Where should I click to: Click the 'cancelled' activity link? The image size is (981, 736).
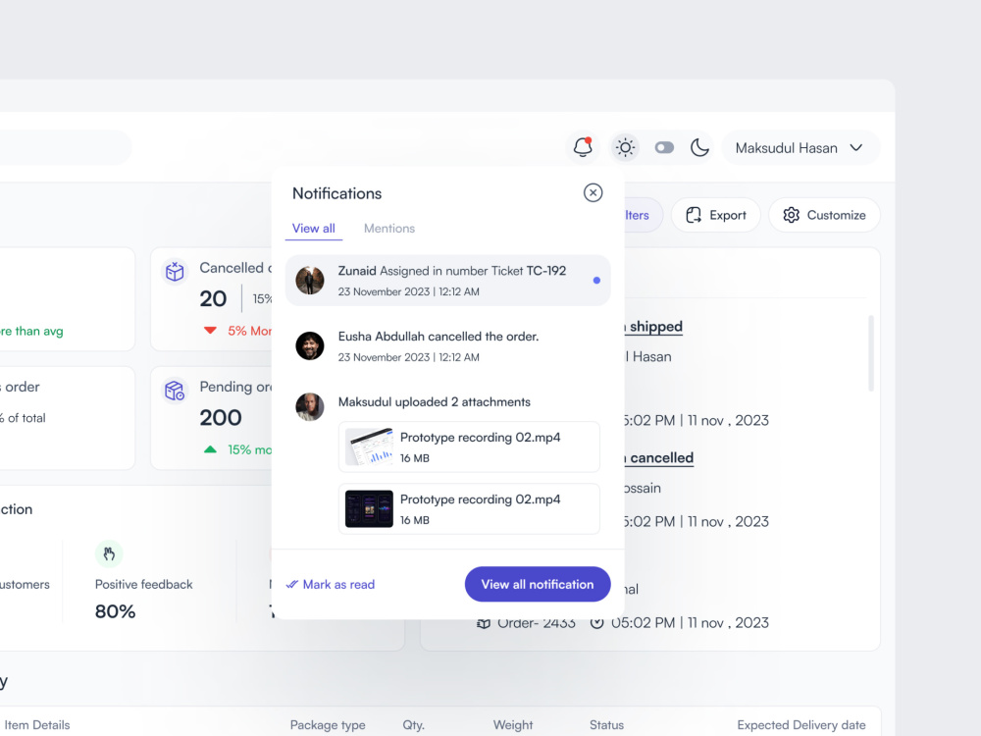click(659, 458)
